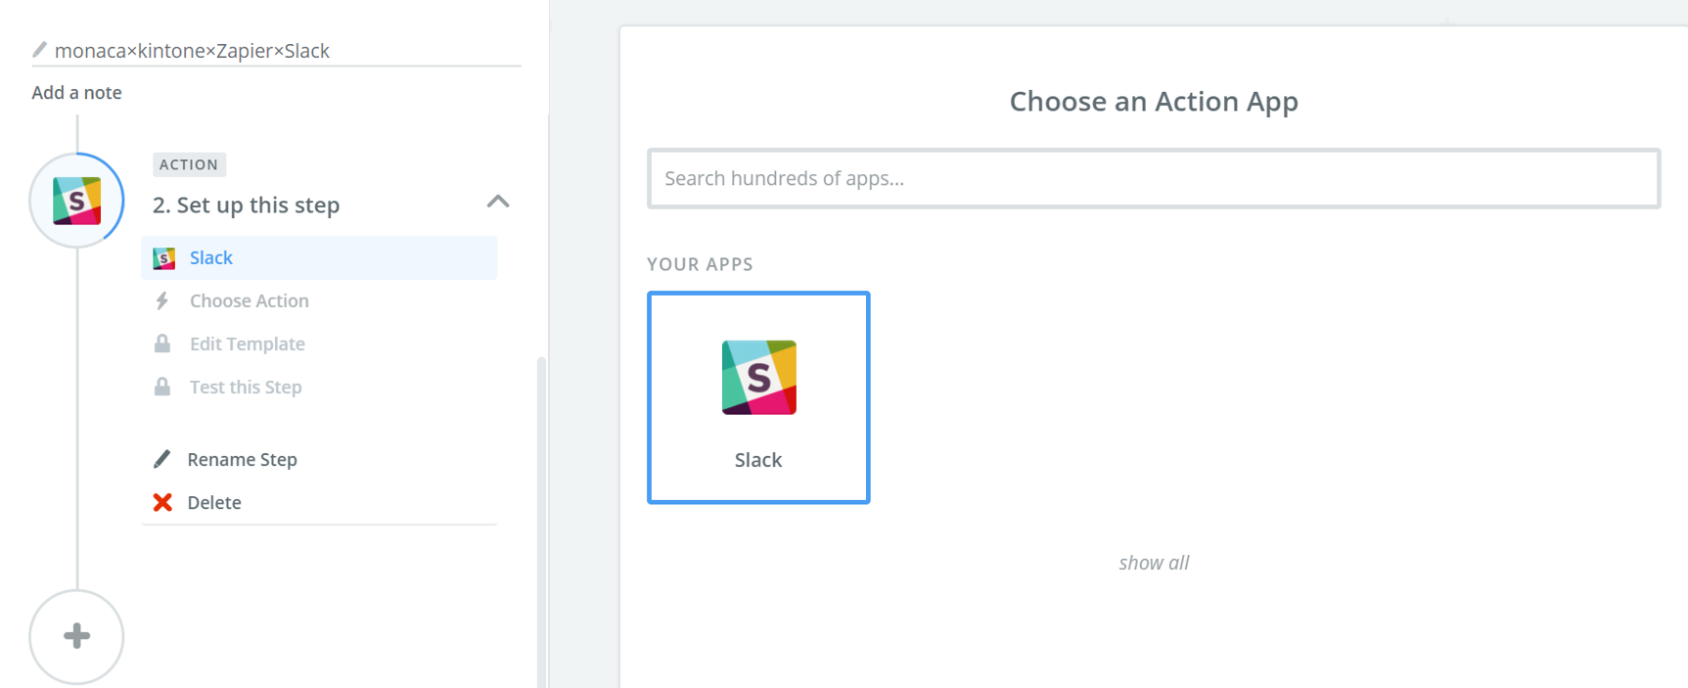Screen dimensions: 1688x688
Task: Focus the Search hundreds of apps field
Action: [x=1154, y=178]
